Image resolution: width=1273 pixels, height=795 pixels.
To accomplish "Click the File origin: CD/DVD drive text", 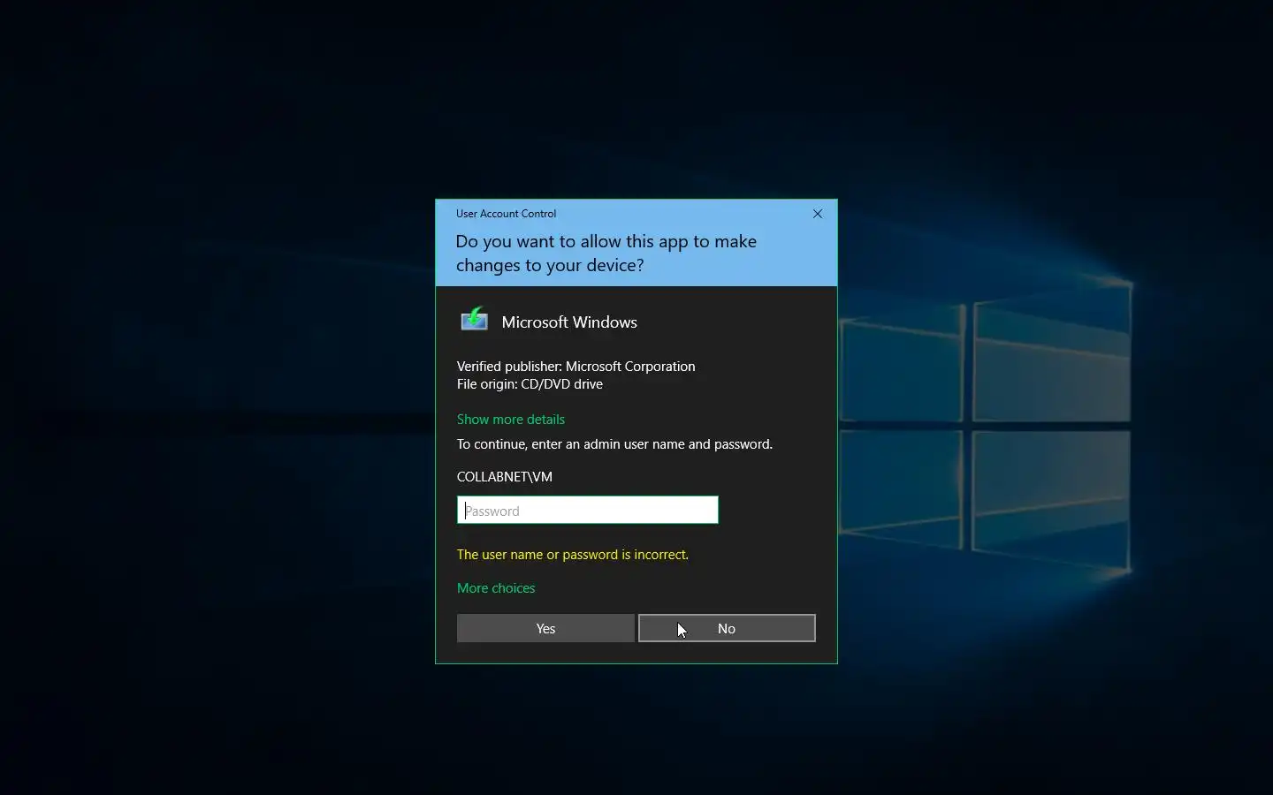I will (530, 384).
